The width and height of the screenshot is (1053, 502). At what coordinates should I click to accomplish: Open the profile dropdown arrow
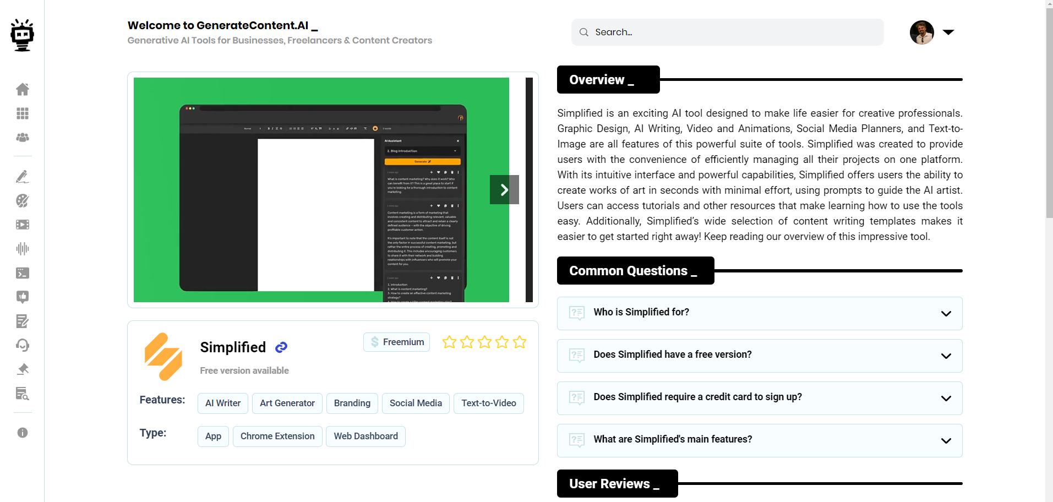pyautogui.click(x=948, y=32)
